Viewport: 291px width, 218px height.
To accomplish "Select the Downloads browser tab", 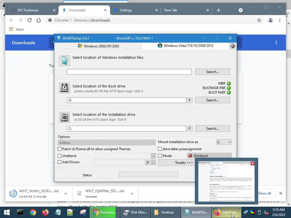I will (x=77, y=10).
